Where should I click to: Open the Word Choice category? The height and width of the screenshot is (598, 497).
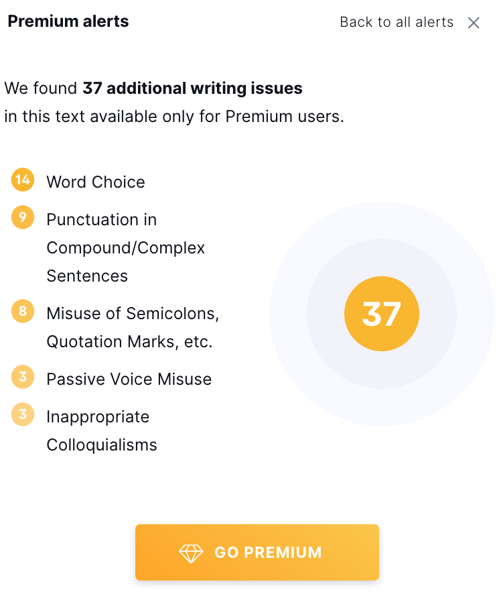pos(96,182)
